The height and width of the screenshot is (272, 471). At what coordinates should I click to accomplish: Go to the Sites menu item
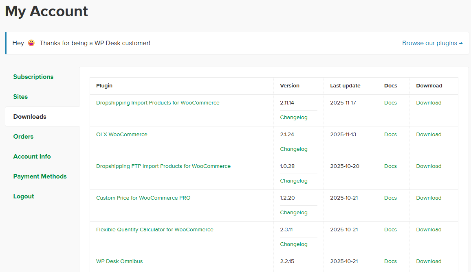(x=20, y=97)
